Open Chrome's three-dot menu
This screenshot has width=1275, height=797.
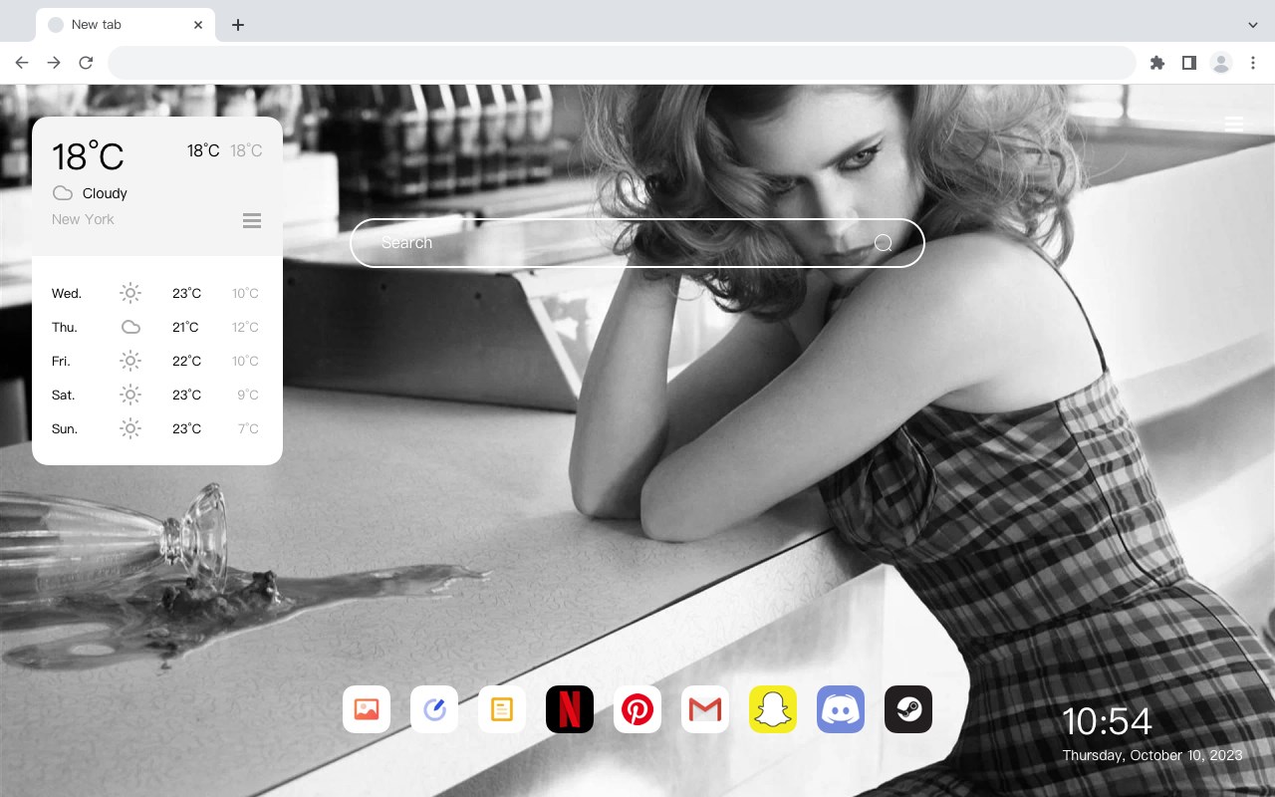(1252, 63)
